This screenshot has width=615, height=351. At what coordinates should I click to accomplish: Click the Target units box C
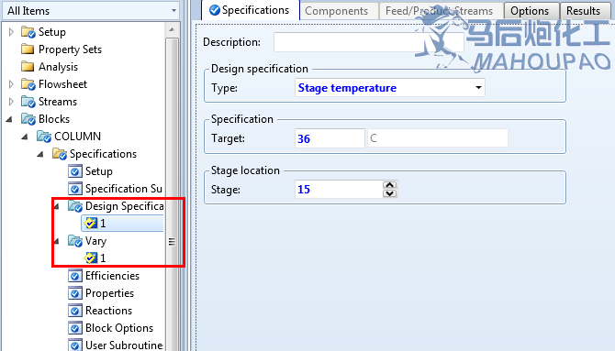pyautogui.click(x=438, y=138)
